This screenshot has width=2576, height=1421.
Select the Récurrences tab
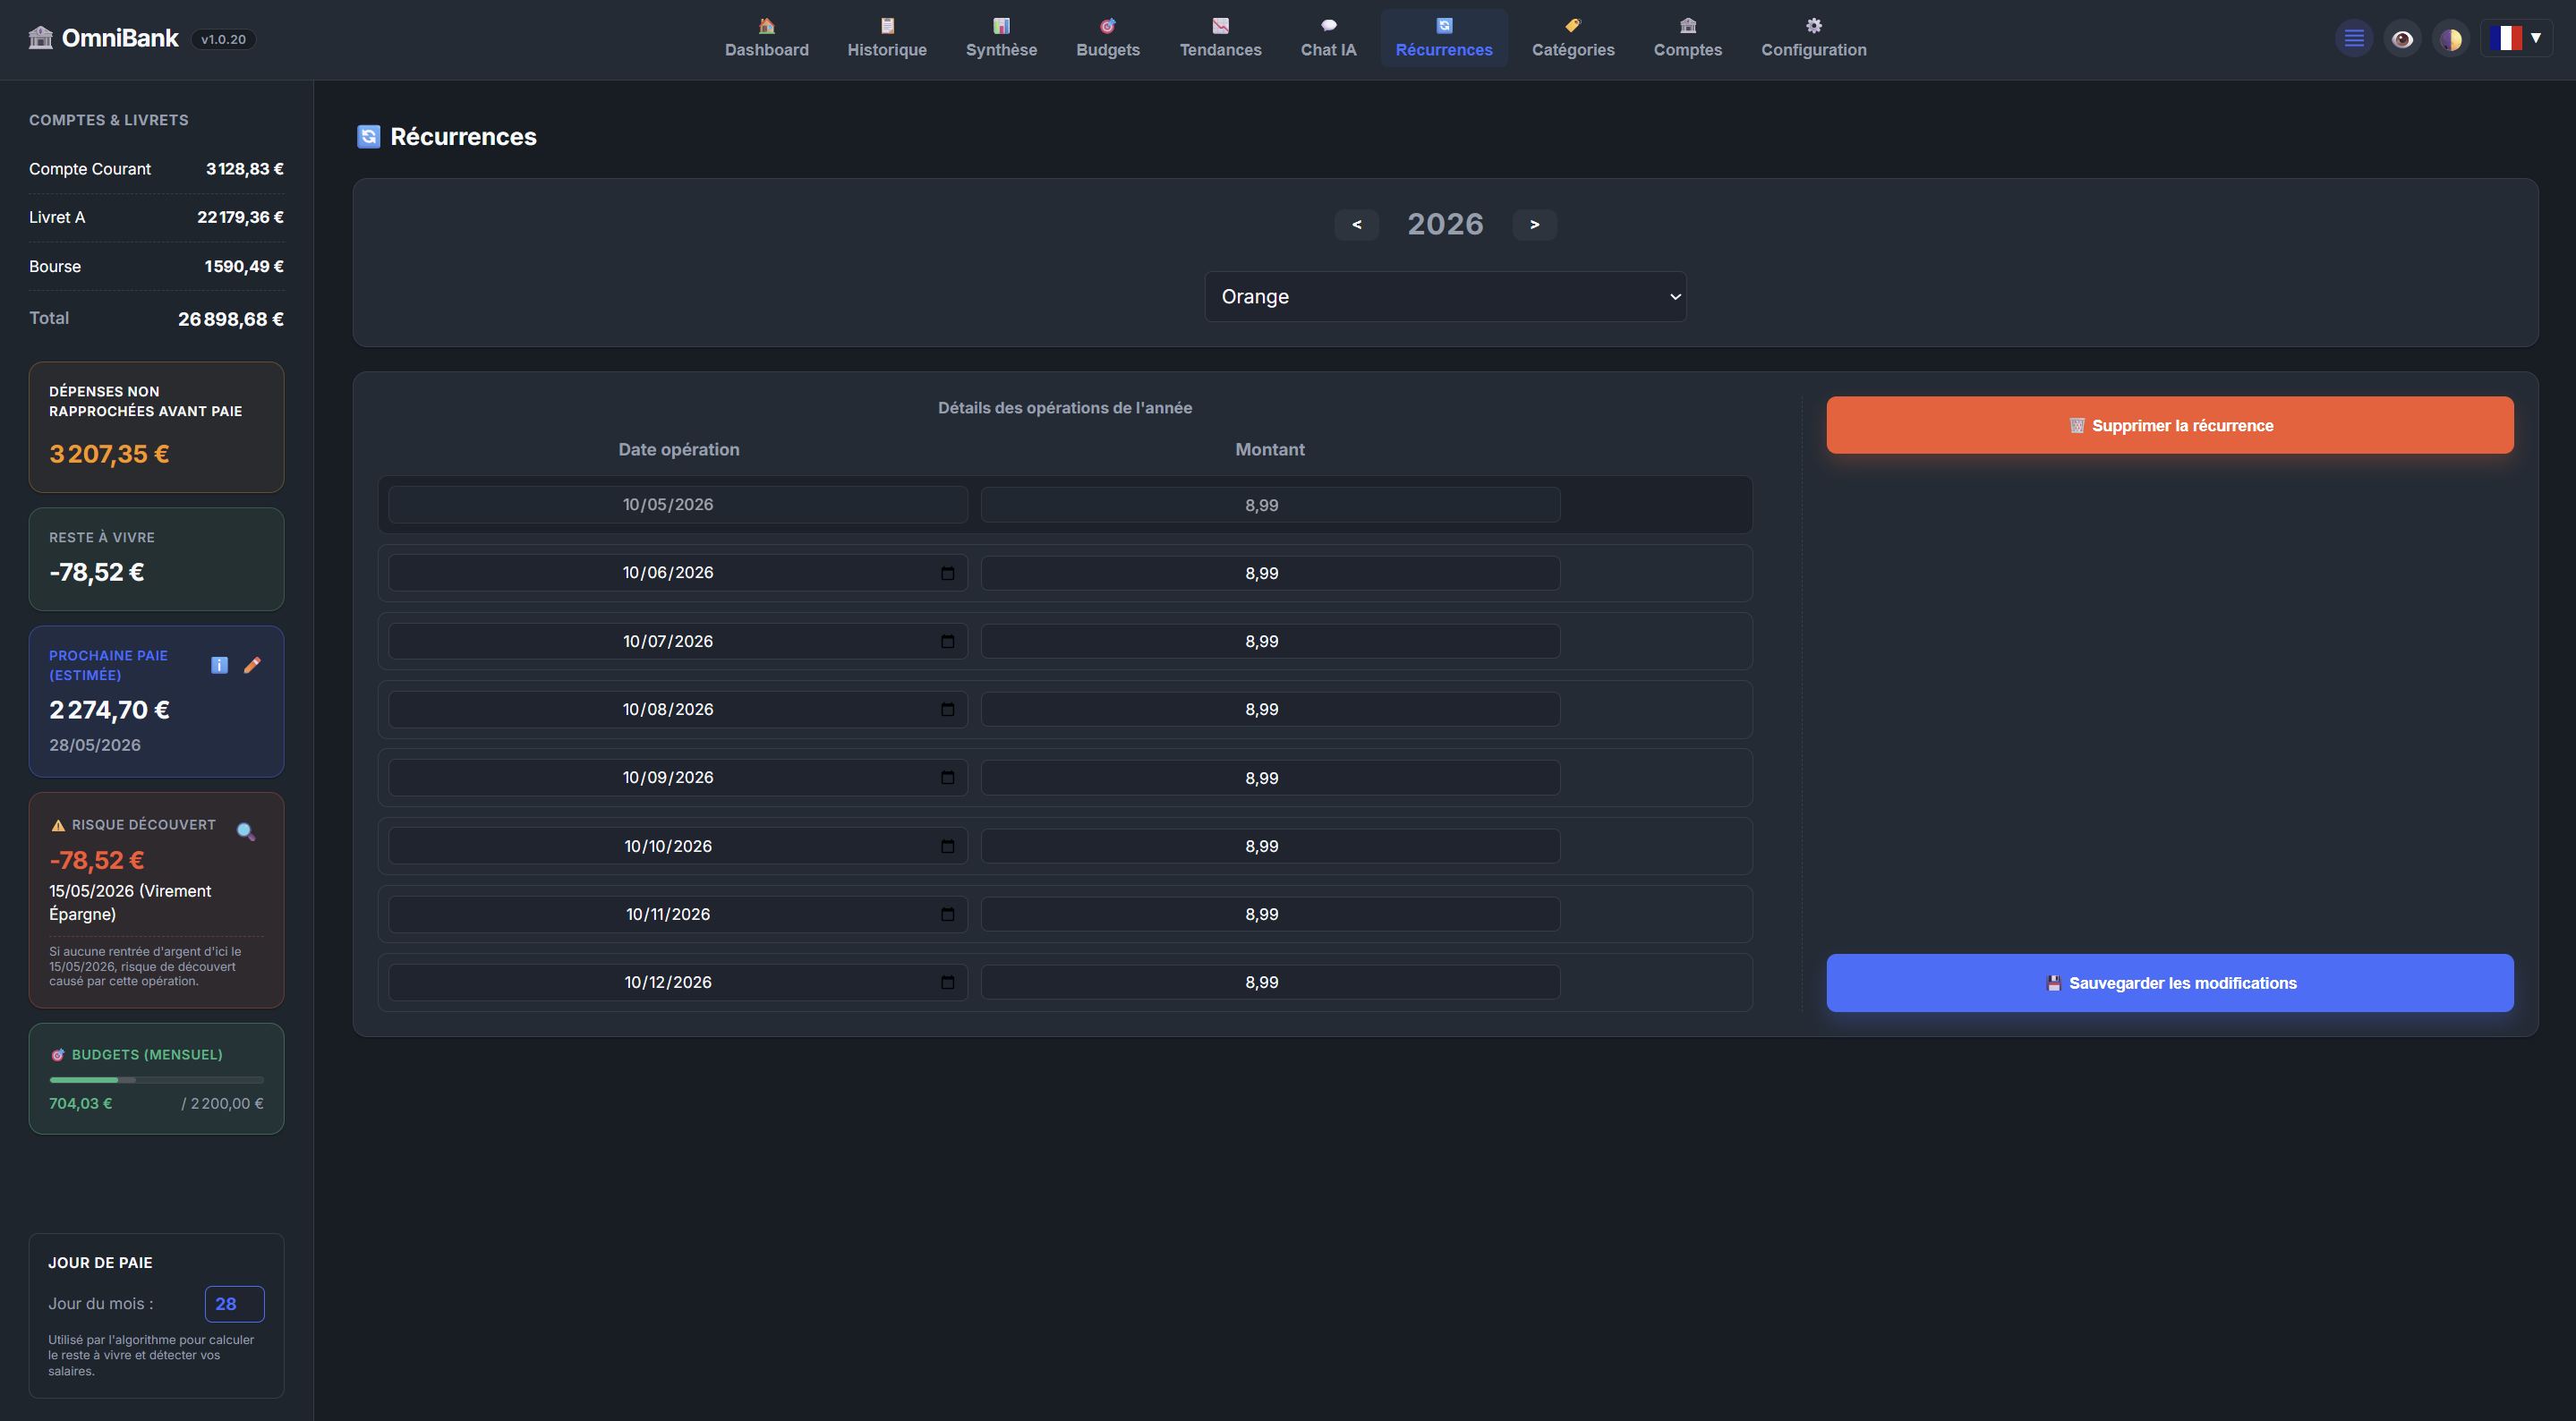1443,38
